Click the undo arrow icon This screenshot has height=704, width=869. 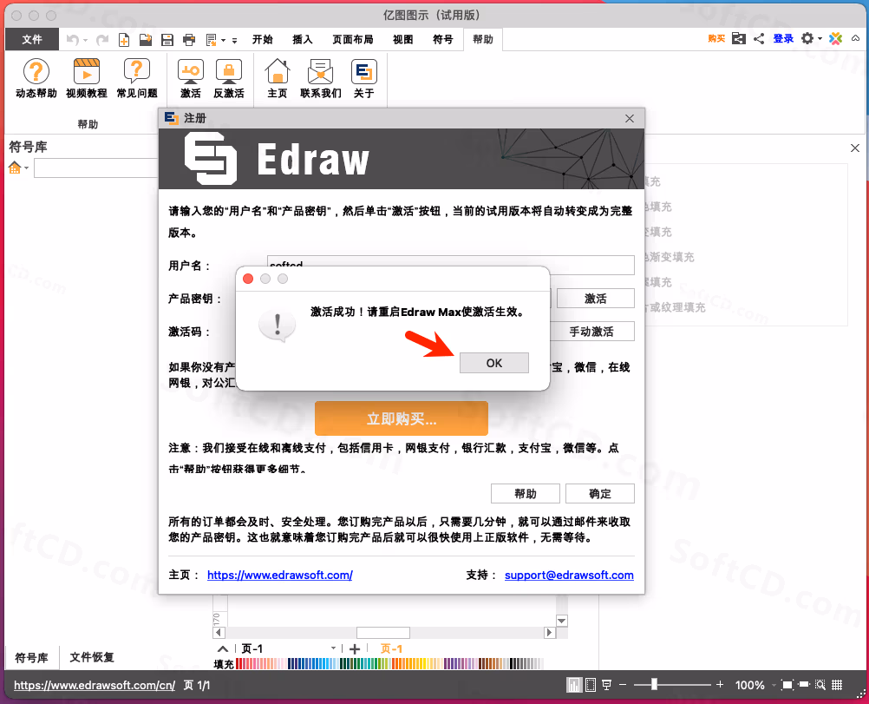pyautogui.click(x=72, y=39)
